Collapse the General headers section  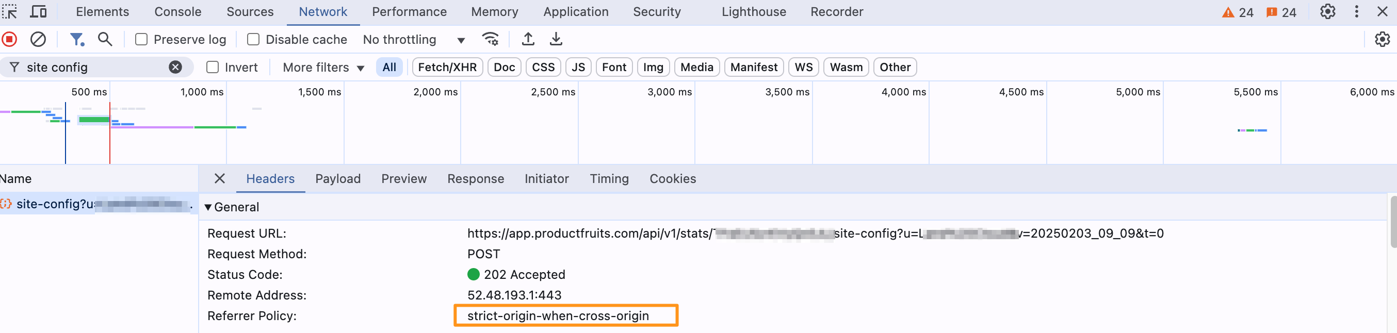click(208, 207)
